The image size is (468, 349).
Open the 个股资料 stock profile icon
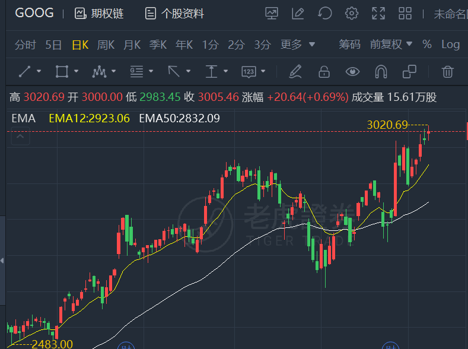(151, 14)
